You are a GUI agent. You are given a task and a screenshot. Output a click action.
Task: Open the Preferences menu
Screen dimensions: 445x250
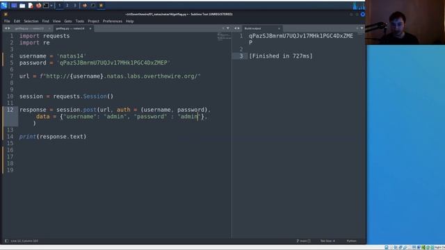(113, 22)
